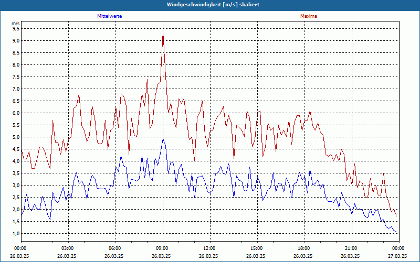Click the y-axis value '6,5'
The image size is (420, 262).
point(16,101)
